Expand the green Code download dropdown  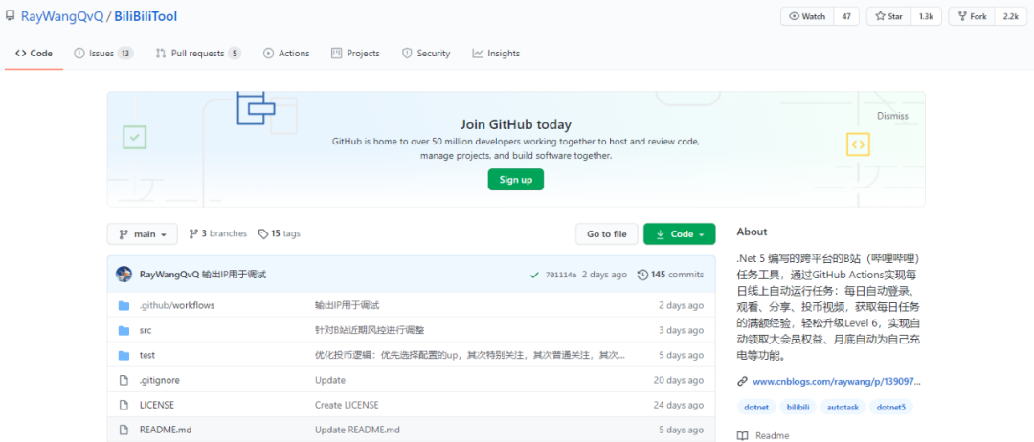click(x=679, y=233)
